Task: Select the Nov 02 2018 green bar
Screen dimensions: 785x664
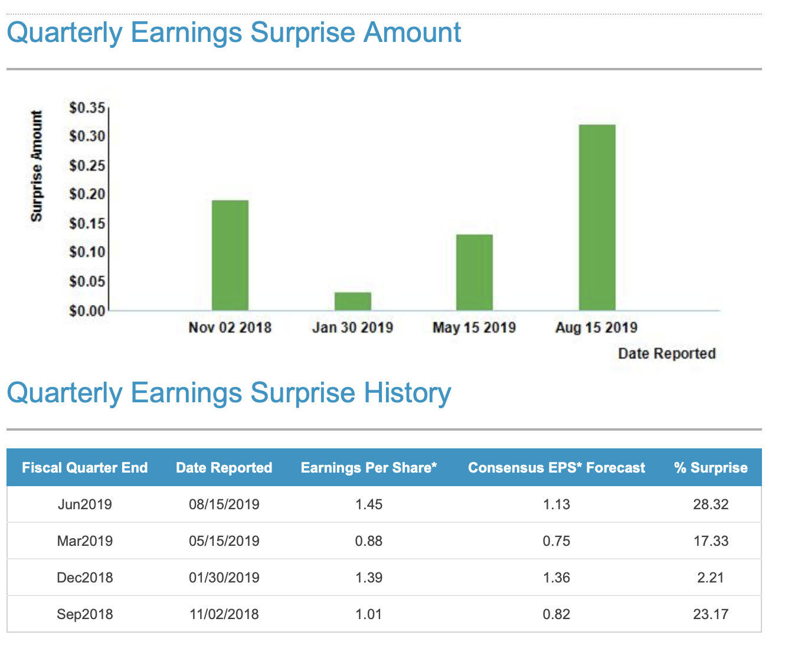Action: (x=230, y=255)
